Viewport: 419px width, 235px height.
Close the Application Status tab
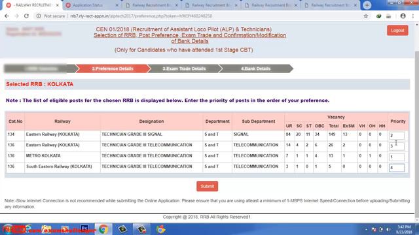117,5
